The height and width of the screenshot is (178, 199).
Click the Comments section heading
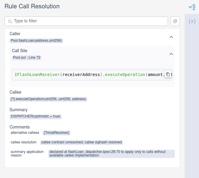click(20, 127)
